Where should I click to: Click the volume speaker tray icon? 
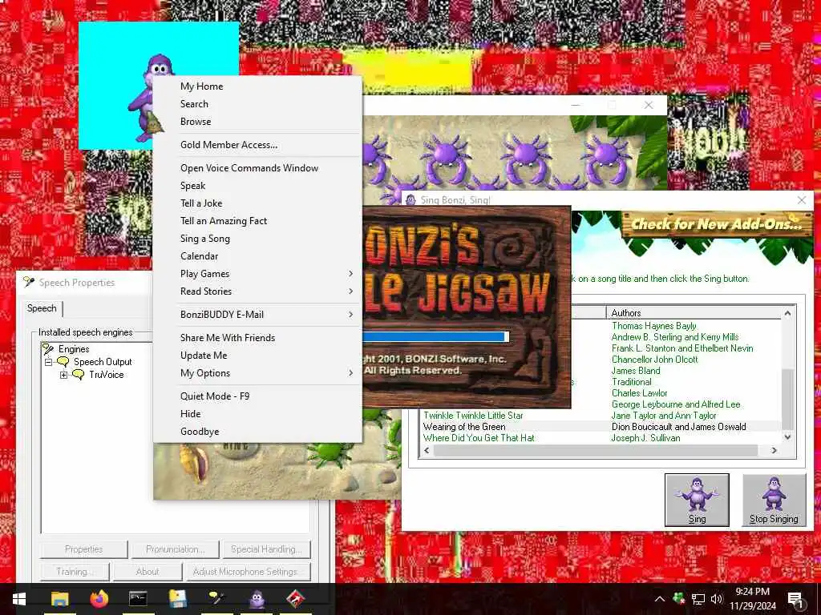pyautogui.click(x=717, y=599)
